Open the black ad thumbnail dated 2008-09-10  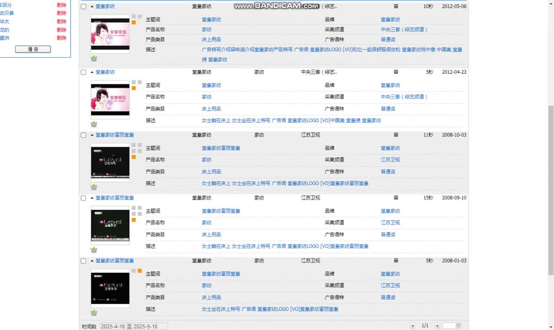[110, 225]
